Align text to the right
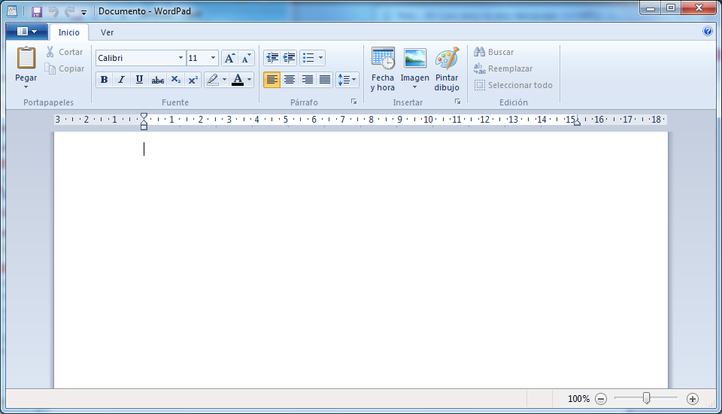 coord(307,80)
